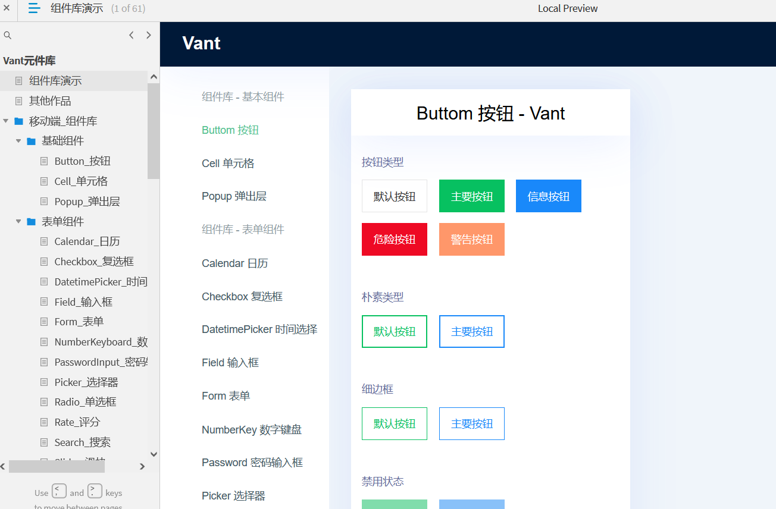
Task: Click sidebar horizontal scrollbar left arrow
Action: coord(3,467)
